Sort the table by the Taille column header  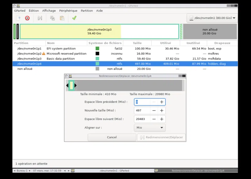pyautogui.click(x=137, y=43)
